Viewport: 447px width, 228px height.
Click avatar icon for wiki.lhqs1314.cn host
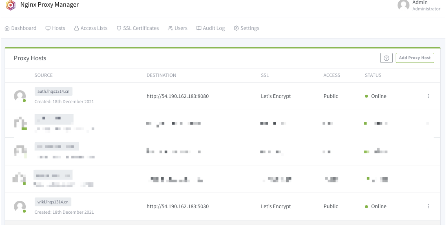pos(20,206)
